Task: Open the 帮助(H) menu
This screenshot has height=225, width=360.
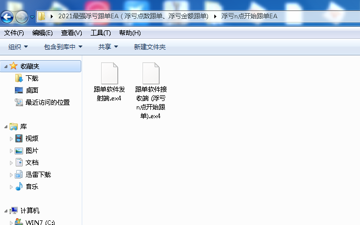Action: click(x=130, y=33)
